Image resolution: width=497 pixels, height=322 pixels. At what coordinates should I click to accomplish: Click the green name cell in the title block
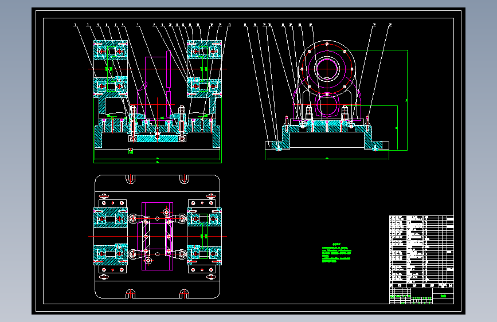coord(443,296)
